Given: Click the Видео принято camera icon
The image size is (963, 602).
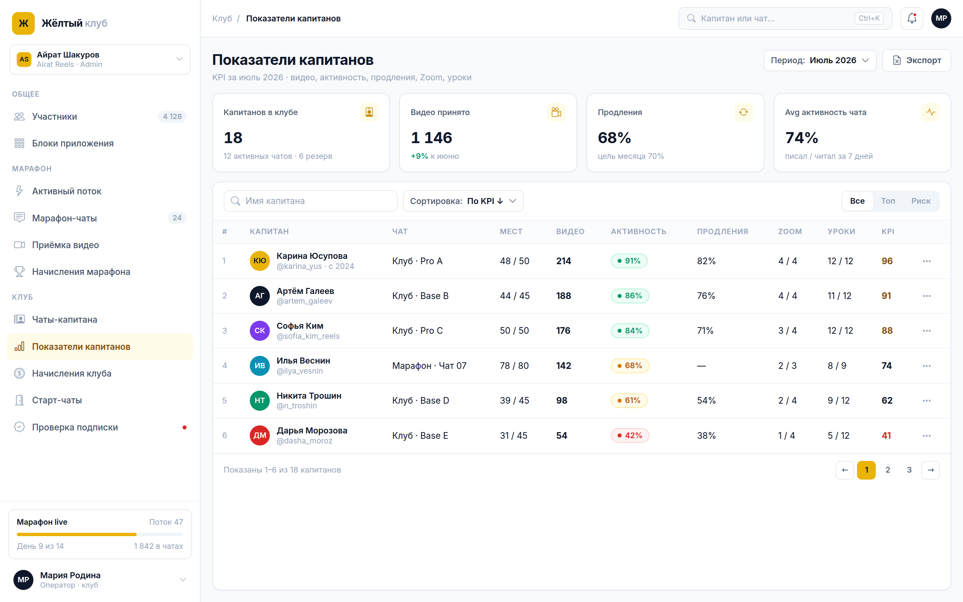Looking at the screenshot, I should (556, 112).
